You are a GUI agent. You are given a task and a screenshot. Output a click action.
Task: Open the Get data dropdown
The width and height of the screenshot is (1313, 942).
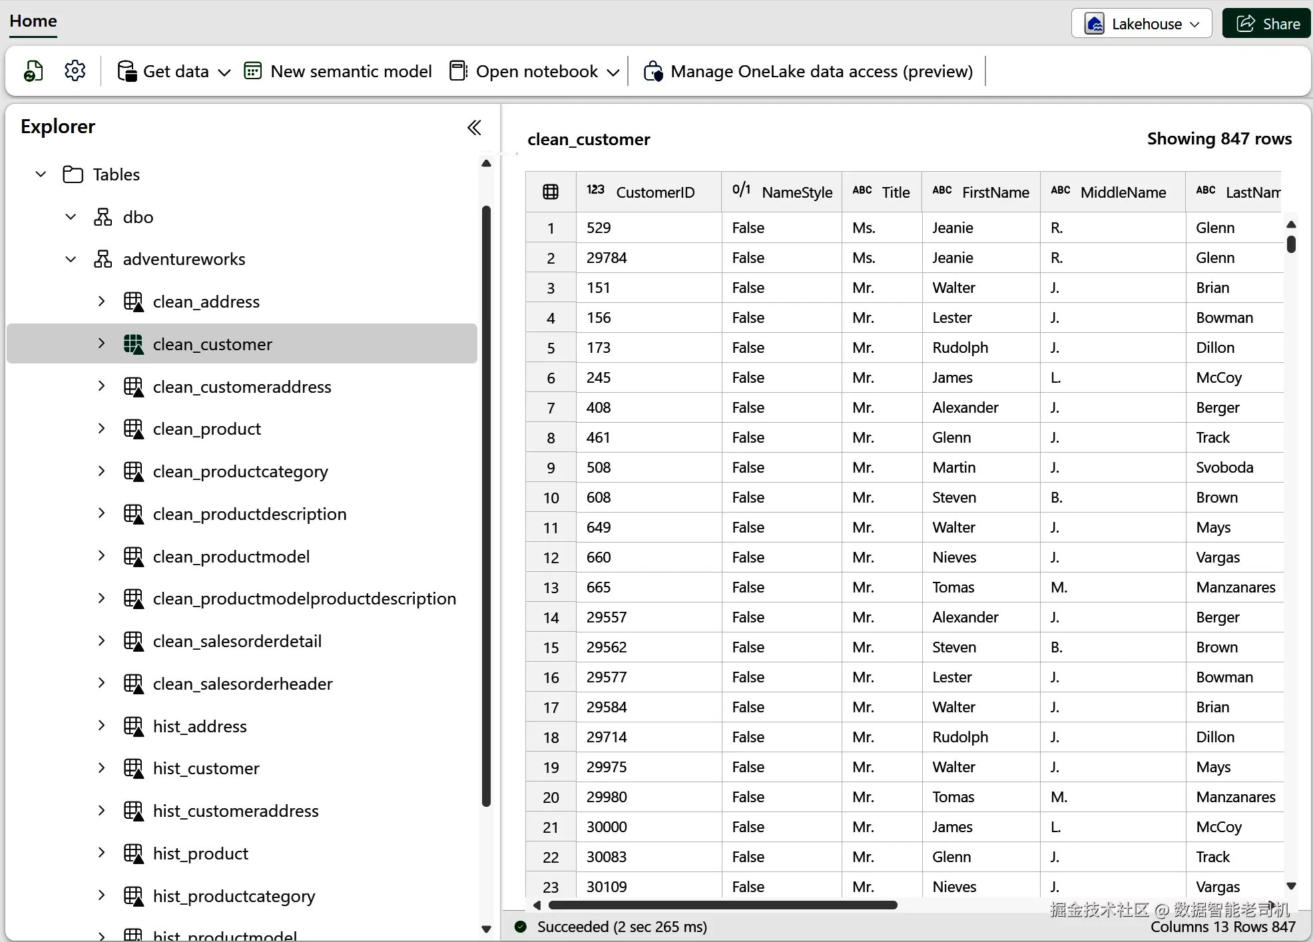click(174, 71)
